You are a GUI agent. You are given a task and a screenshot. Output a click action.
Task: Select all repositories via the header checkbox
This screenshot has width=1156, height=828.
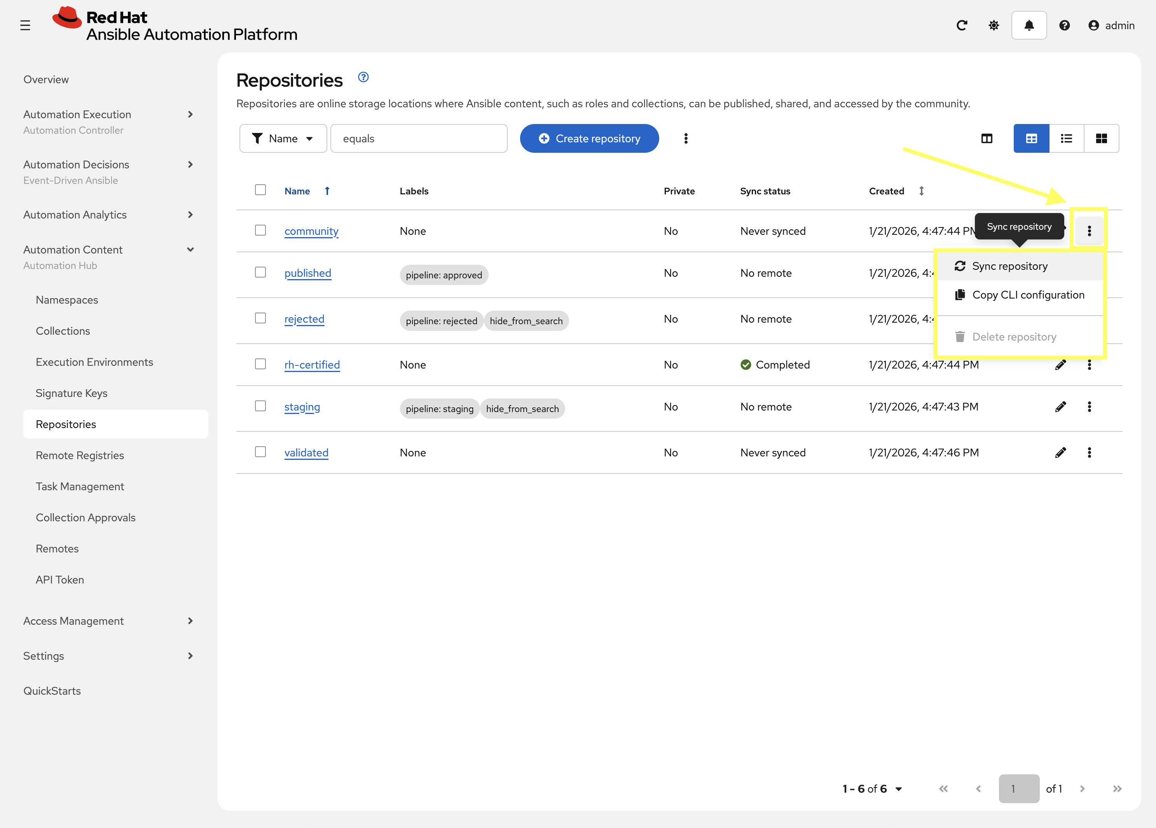pyautogui.click(x=260, y=189)
